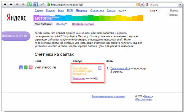Open the search engine dropdown arrow
The image size is (184, 112).
click(180, 5)
